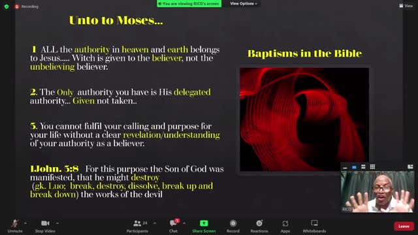Click the green Share Screen icon
Screen dimensions: 418x235
click(204, 223)
